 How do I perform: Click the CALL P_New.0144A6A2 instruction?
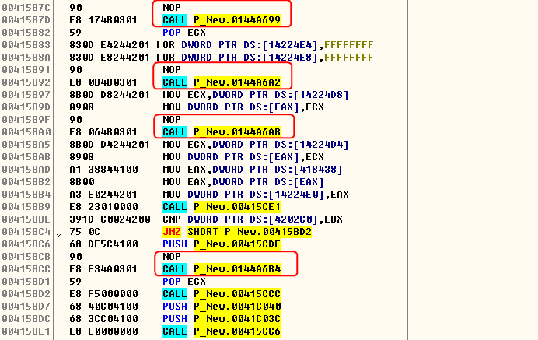point(222,82)
